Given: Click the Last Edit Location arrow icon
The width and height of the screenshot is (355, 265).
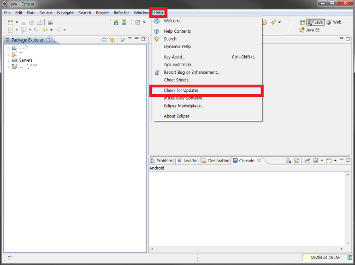Looking at the screenshot, I should click(37, 30).
